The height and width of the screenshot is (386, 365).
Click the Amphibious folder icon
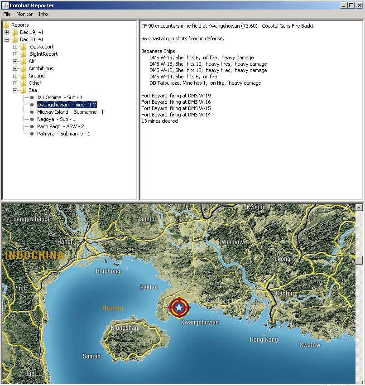(x=24, y=68)
